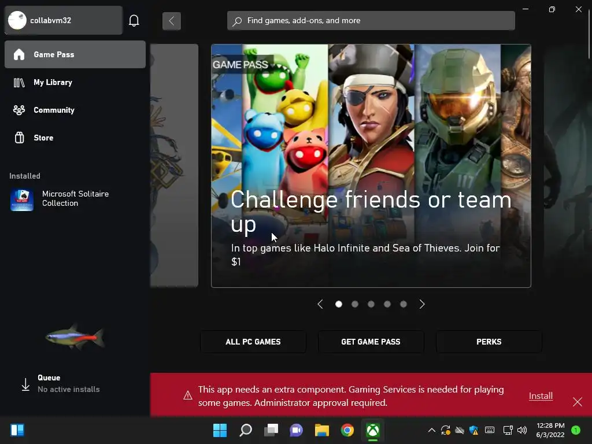Go back with the back arrow button

(x=171, y=21)
